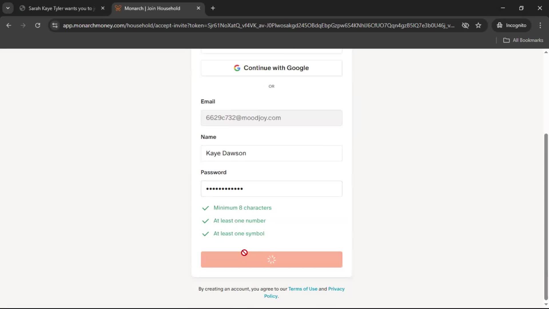549x309 pixels.
Task: Click the Incognito indicator button
Action: [x=512, y=25]
